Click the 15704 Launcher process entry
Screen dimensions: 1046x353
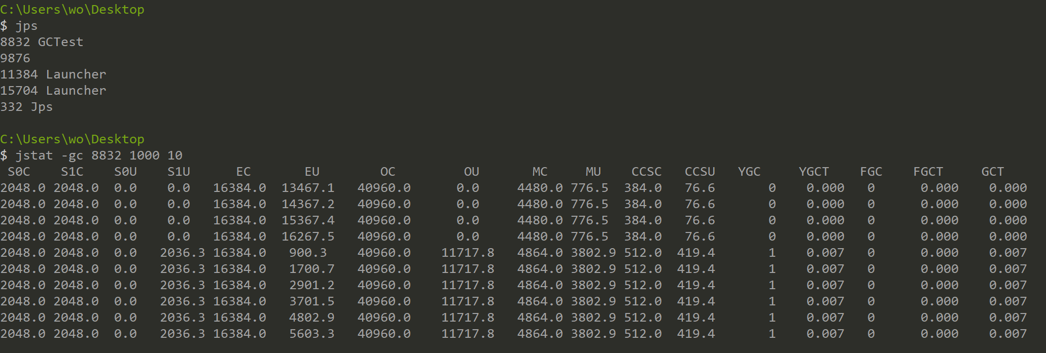pyautogui.click(x=53, y=91)
